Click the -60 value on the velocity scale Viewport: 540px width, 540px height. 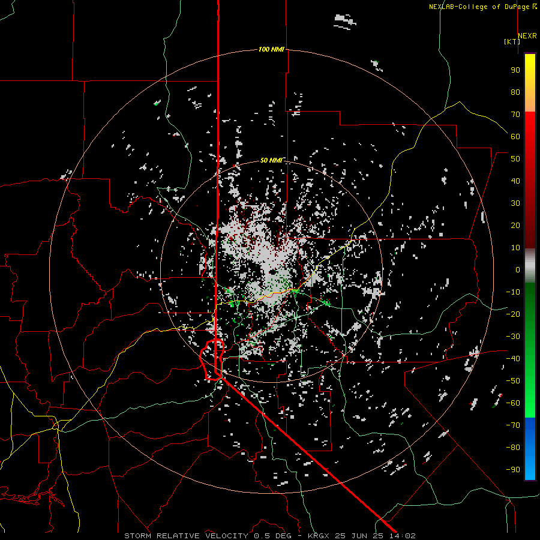point(513,403)
